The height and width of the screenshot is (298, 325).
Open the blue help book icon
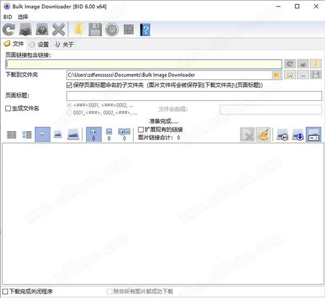click(145, 30)
